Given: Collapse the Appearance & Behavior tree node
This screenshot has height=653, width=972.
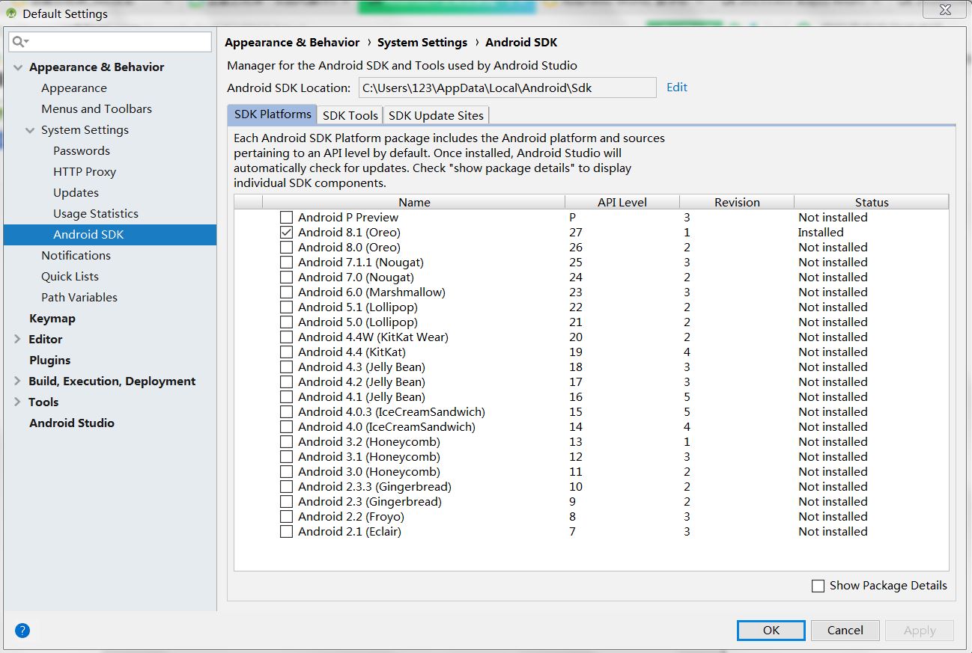Looking at the screenshot, I should click(17, 67).
